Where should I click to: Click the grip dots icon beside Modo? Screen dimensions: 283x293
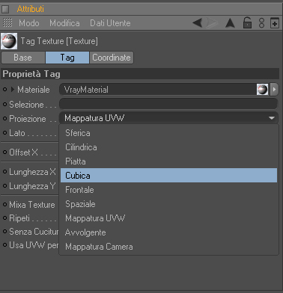(7, 23)
